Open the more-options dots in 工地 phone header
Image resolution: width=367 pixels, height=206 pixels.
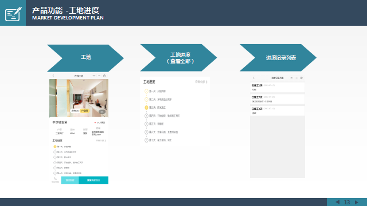94,76
